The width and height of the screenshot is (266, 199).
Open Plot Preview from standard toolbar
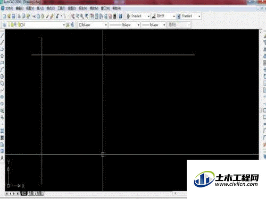pos(23,16)
